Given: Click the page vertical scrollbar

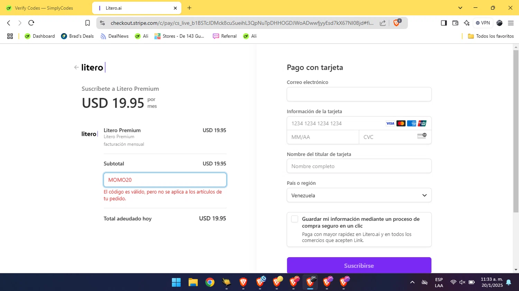Looking at the screenshot, I should 516,131.
